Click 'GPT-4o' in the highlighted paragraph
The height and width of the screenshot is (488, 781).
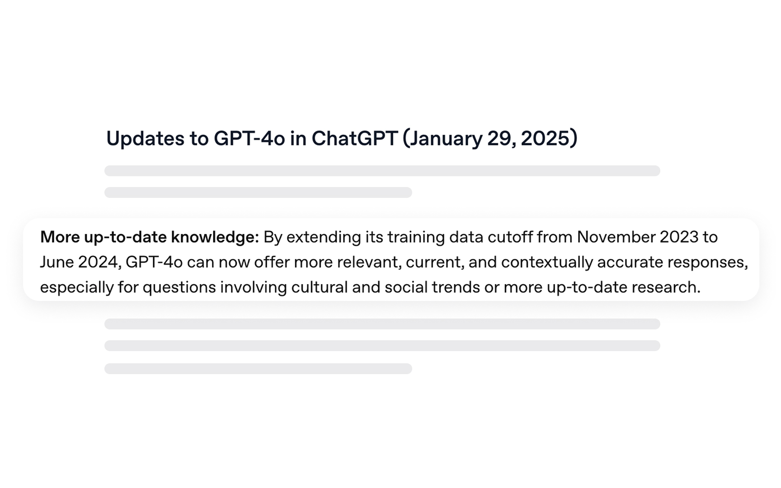[x=154, y=263]
